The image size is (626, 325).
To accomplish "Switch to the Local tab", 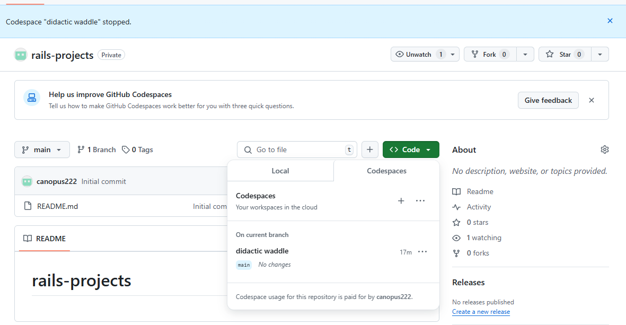I will coord(280,171).
